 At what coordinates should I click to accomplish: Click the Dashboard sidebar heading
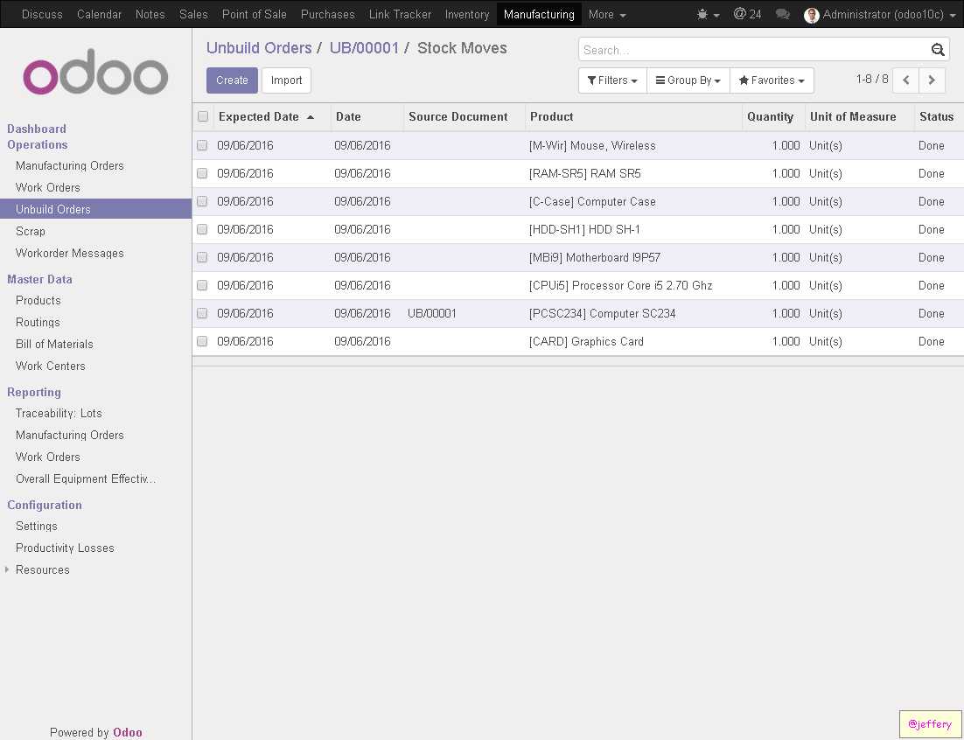[x=36, y=129]
